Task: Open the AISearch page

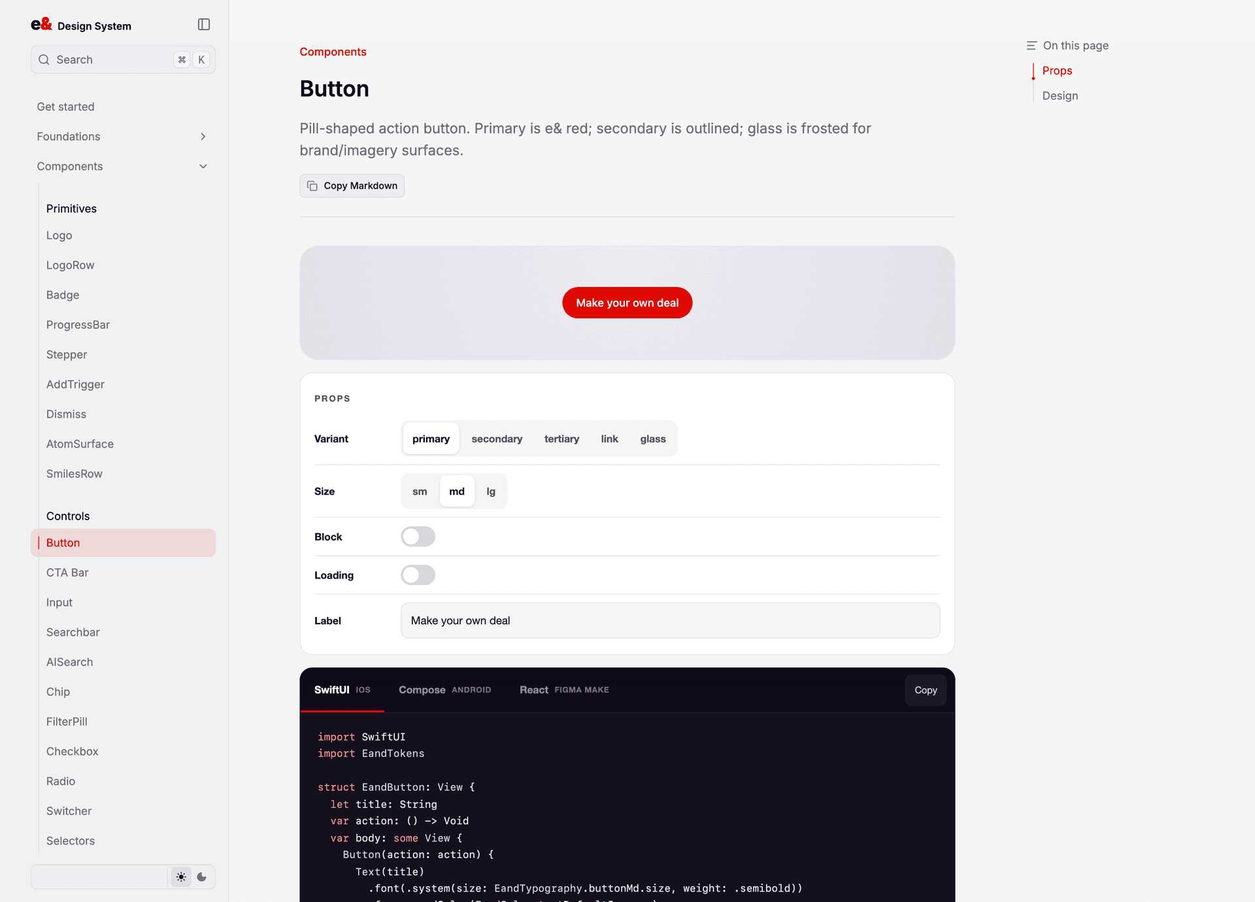Action: click(123, 662)
